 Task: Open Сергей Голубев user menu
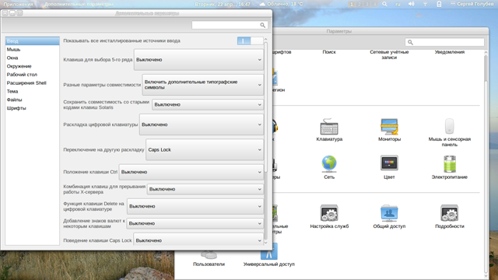(472, 4)
